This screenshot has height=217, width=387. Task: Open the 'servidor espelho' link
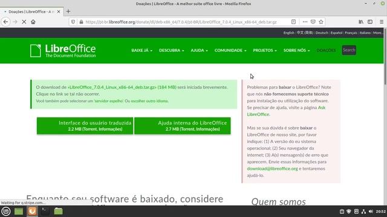coord(109,101)
